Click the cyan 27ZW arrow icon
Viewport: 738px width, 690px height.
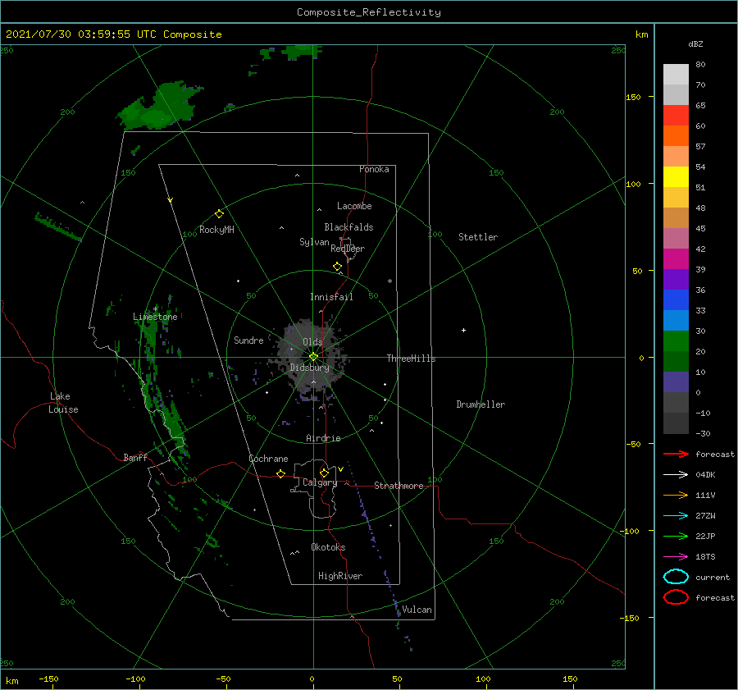pos(676,516)
